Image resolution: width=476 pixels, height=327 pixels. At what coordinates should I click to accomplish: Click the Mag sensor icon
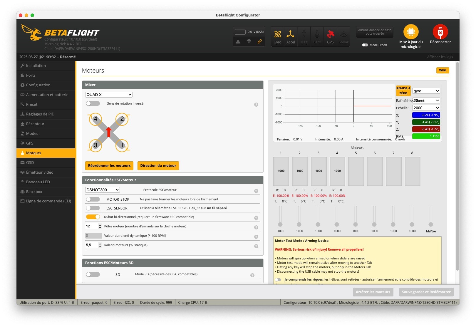[x=304, y=34]
